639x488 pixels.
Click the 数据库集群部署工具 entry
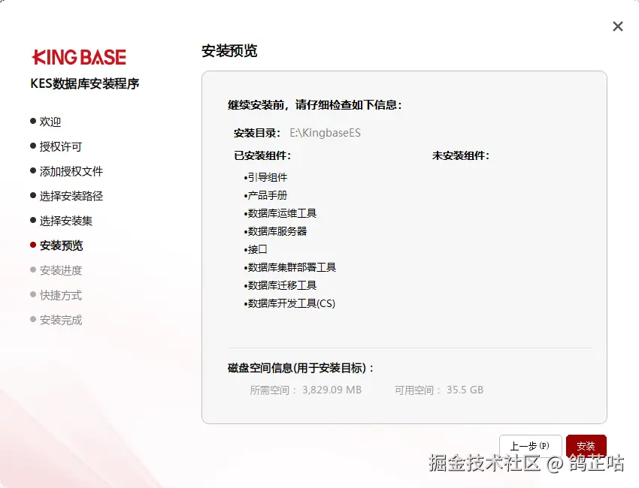[289, 267]
